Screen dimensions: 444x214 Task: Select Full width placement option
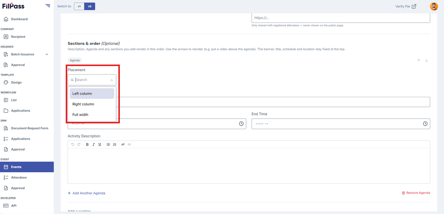[x=92, y=115]
